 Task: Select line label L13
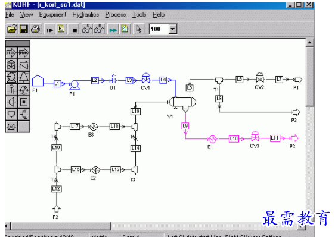point(116,170)
